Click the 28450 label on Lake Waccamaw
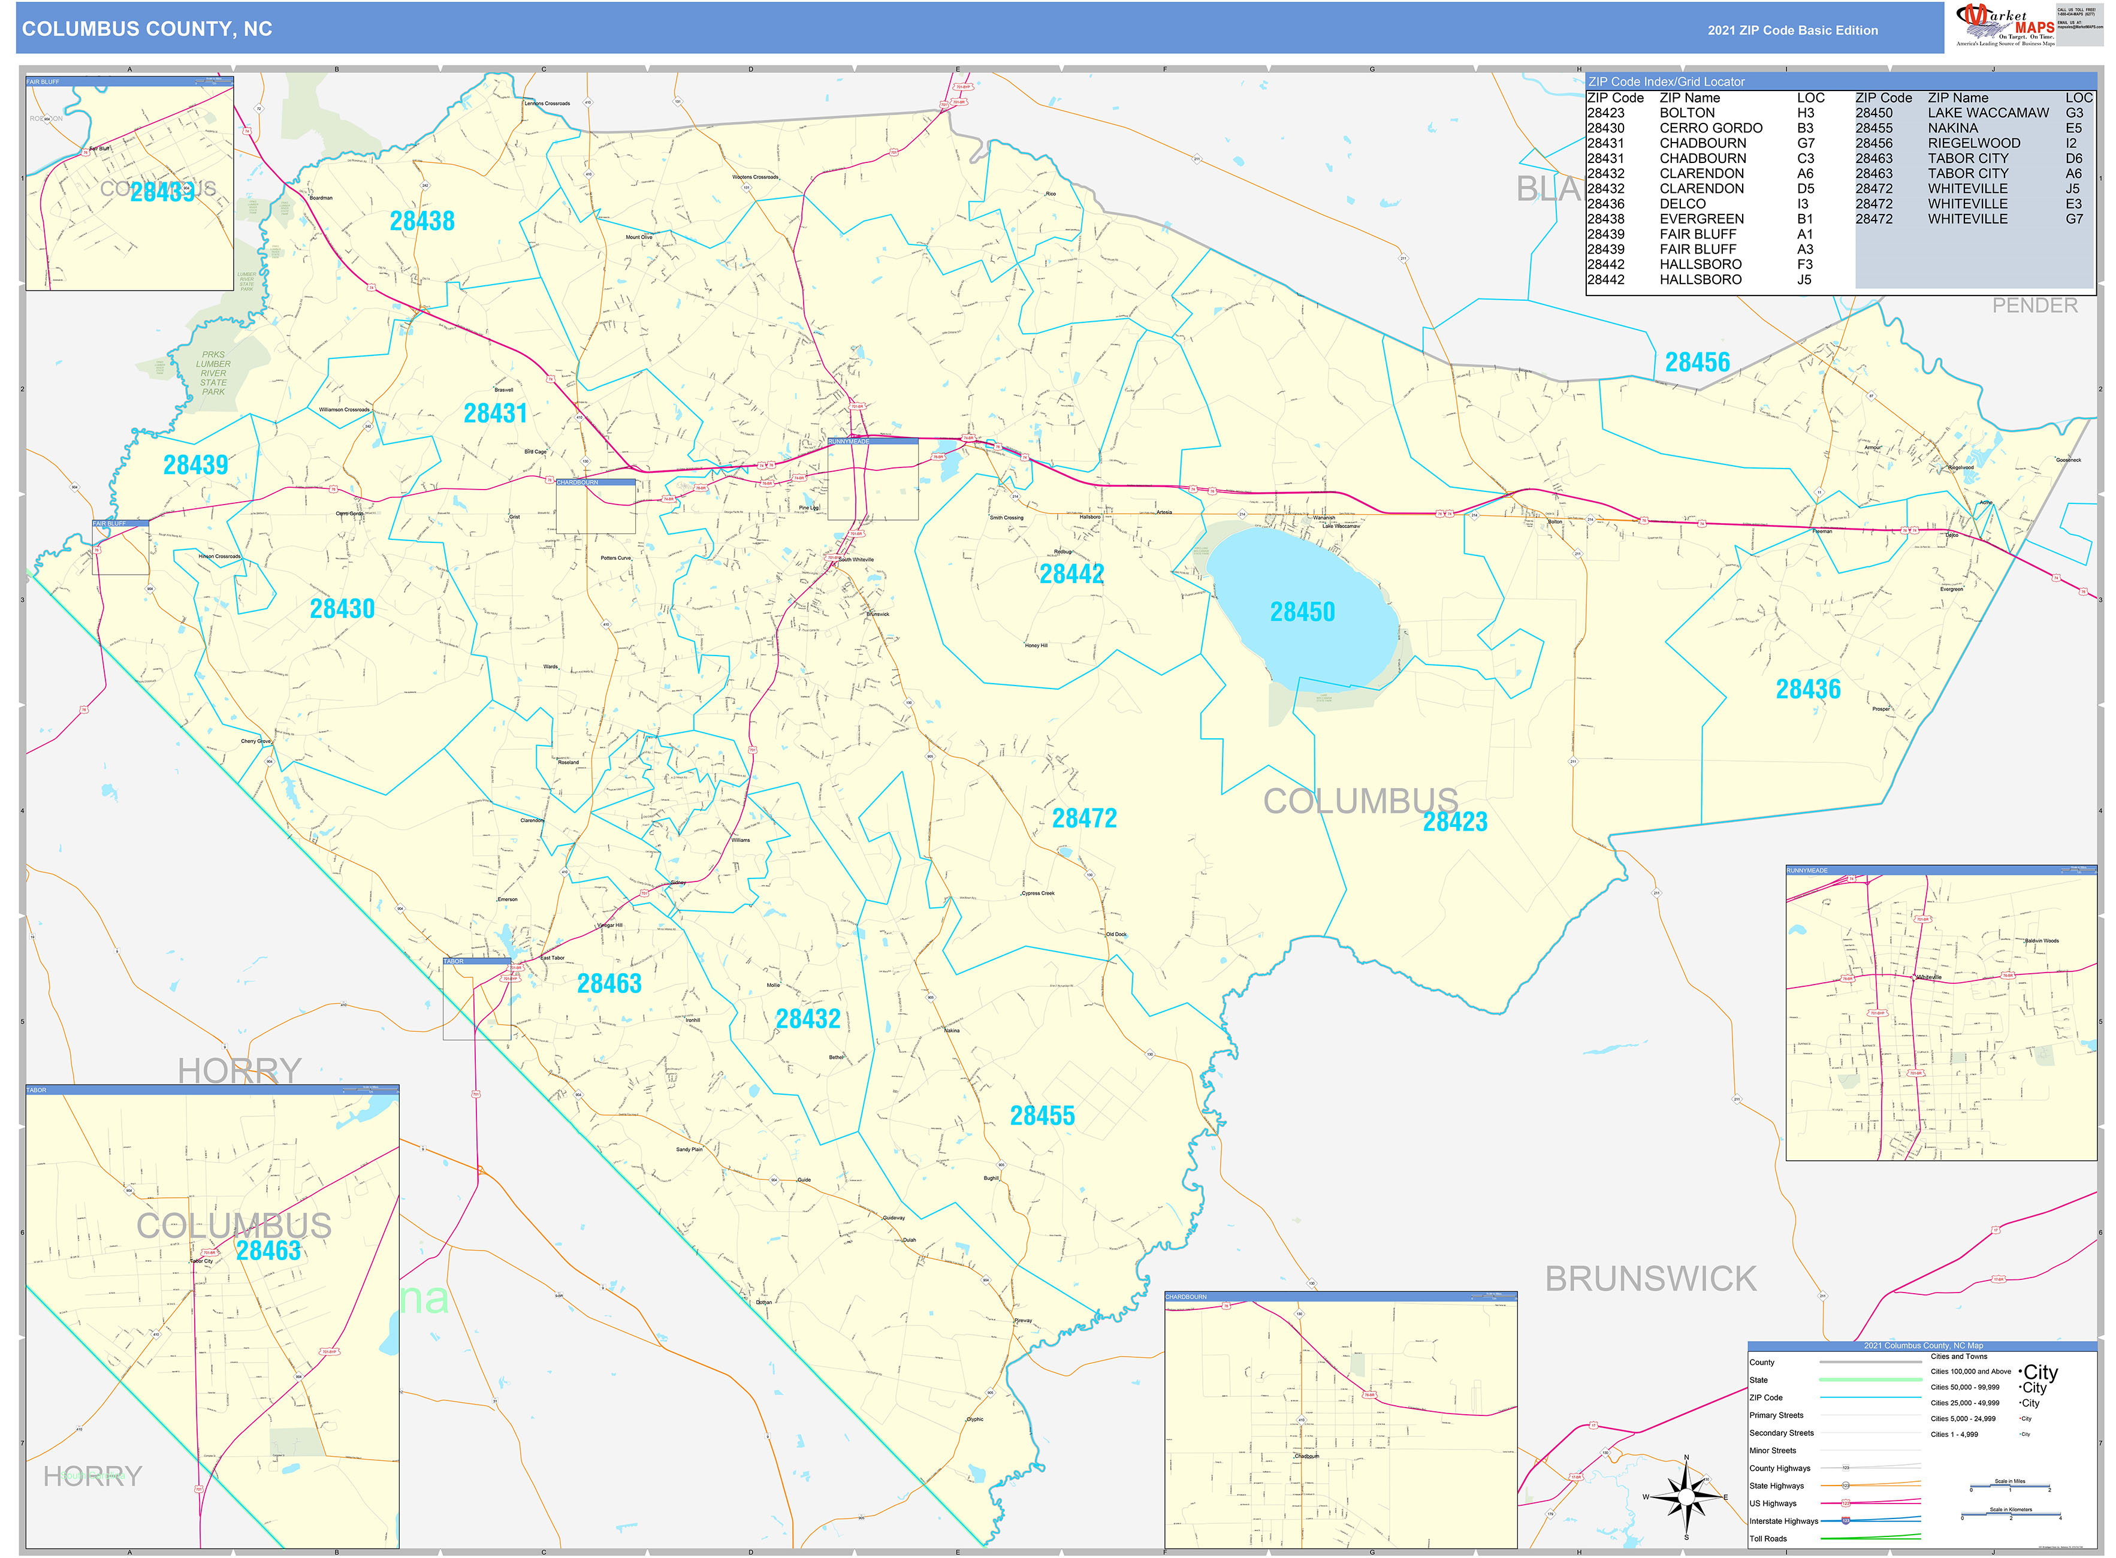 [1302, 612]
